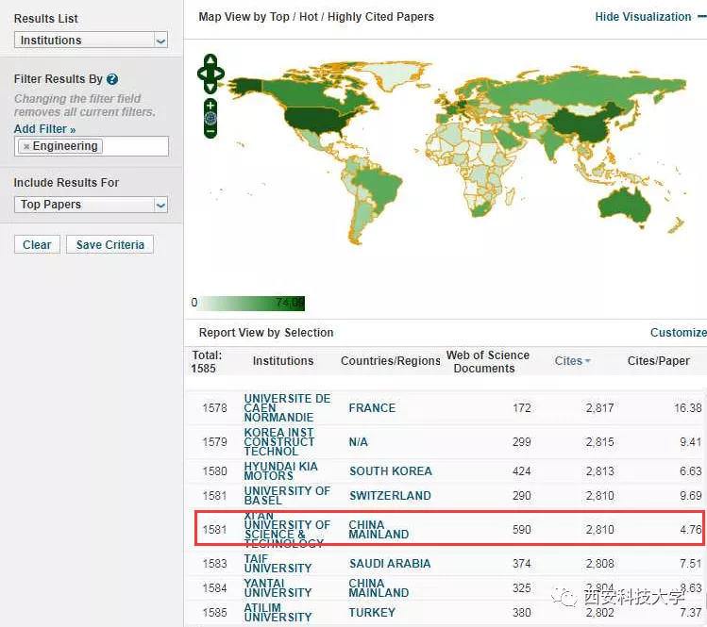Zoom out on the map view
The image size is (707, 627).
(210, 131)
